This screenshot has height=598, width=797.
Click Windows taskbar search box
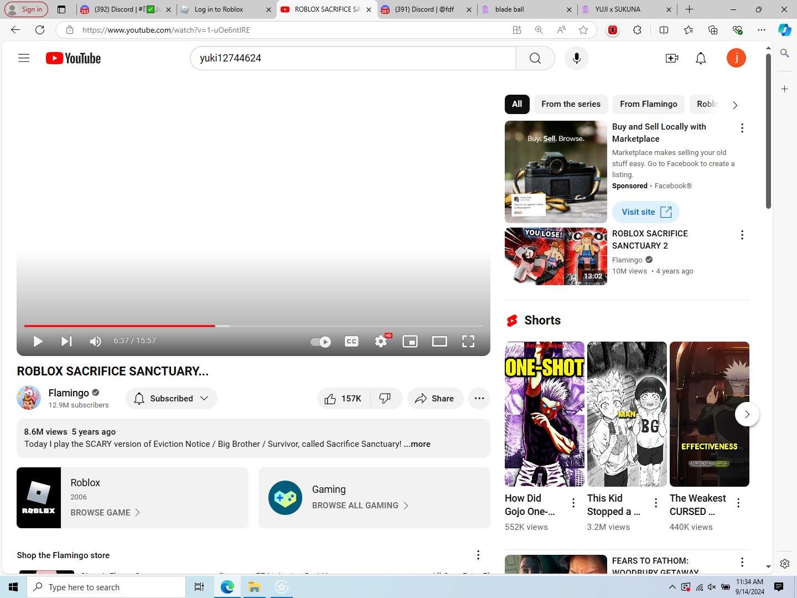click(x=106, y=587)
